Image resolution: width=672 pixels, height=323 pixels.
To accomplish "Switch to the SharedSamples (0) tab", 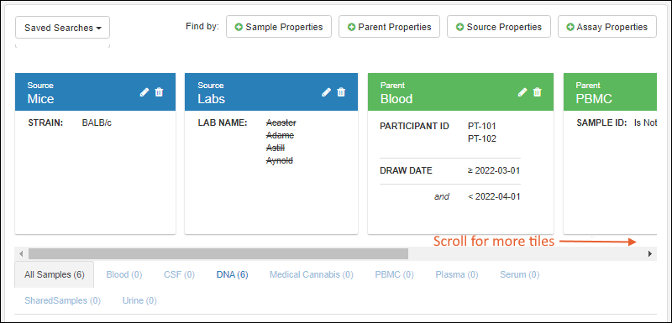I will [x=62, y=300].
